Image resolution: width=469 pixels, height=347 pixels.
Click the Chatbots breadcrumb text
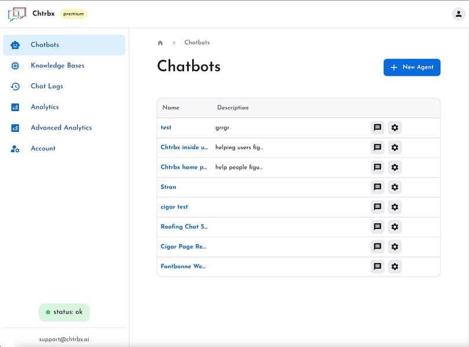tap(197, 42)
